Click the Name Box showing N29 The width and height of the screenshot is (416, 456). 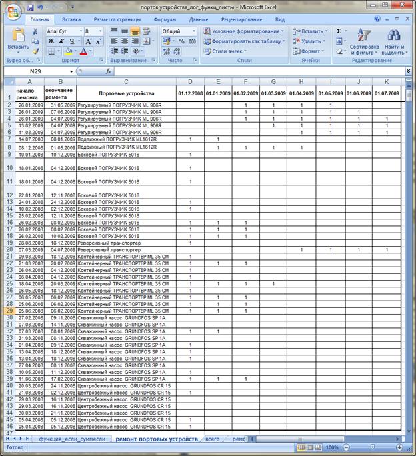point(37,71)
